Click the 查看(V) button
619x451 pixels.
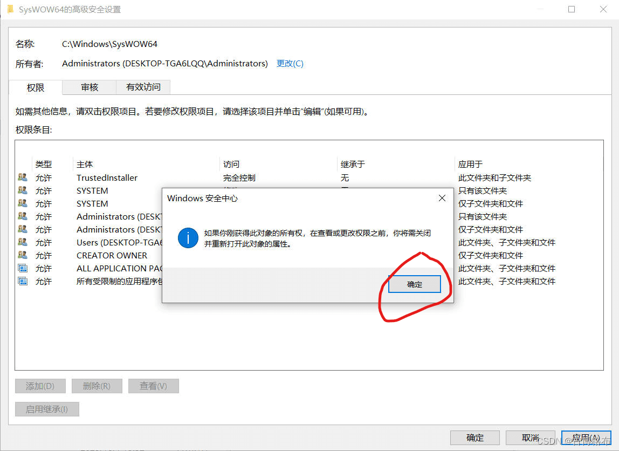pyautogui.click(x=154, y=386)
